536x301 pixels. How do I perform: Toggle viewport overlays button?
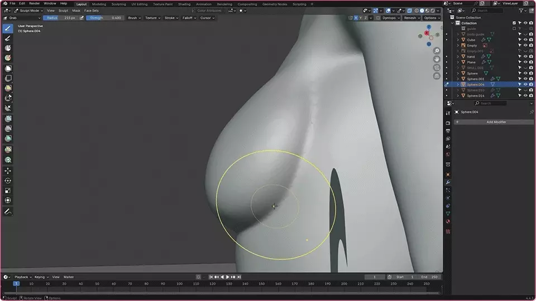(388, 11)
